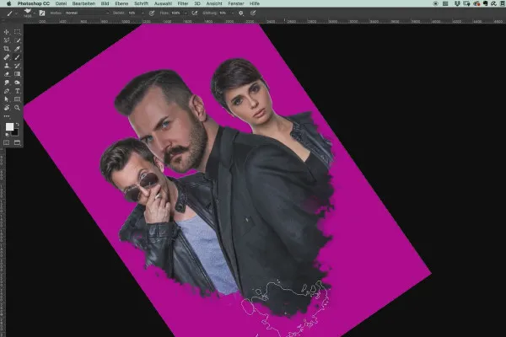Select the Hand tool
The width and height of the screenshot is (506, 337).
point(7,108)
